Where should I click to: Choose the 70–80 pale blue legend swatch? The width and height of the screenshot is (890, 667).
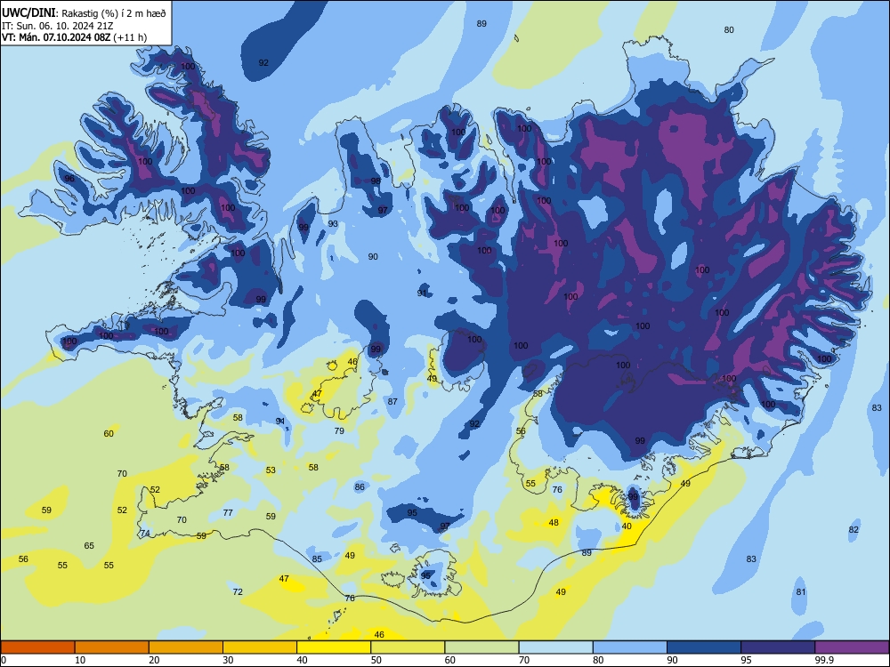click(555, 647)
